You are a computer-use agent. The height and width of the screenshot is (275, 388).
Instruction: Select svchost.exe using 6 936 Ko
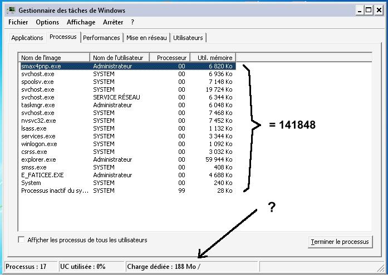(x=127, y=74)
